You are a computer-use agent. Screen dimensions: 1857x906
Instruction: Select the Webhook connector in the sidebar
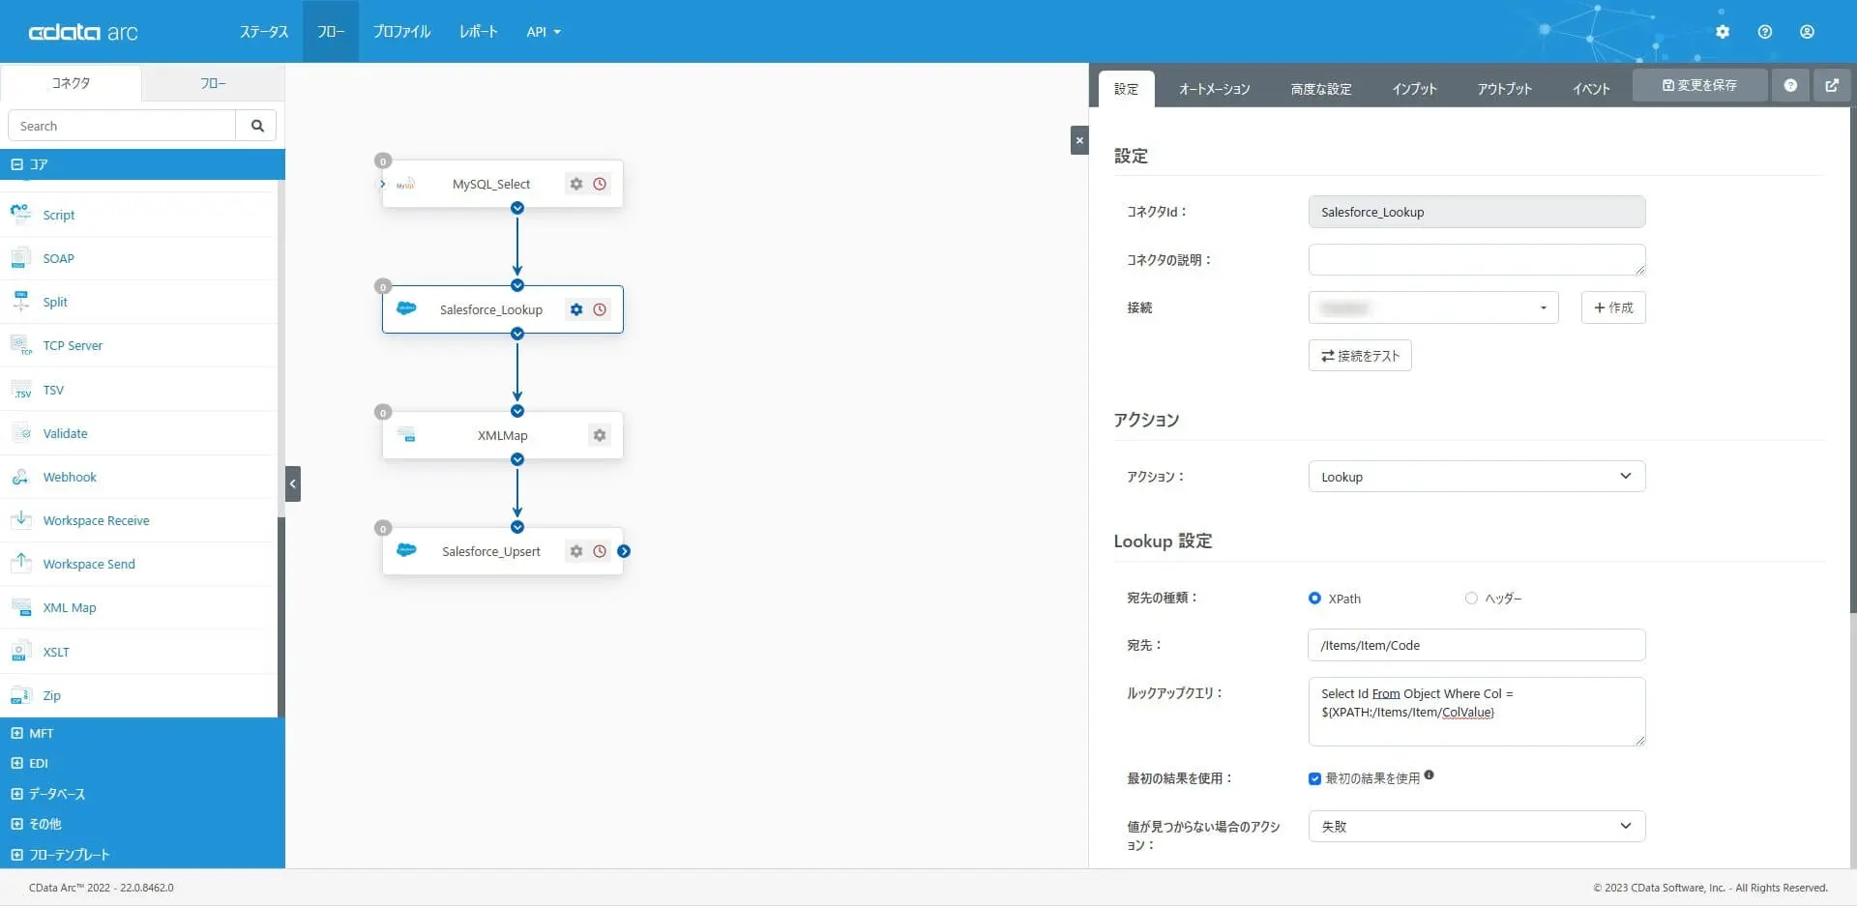70,477
